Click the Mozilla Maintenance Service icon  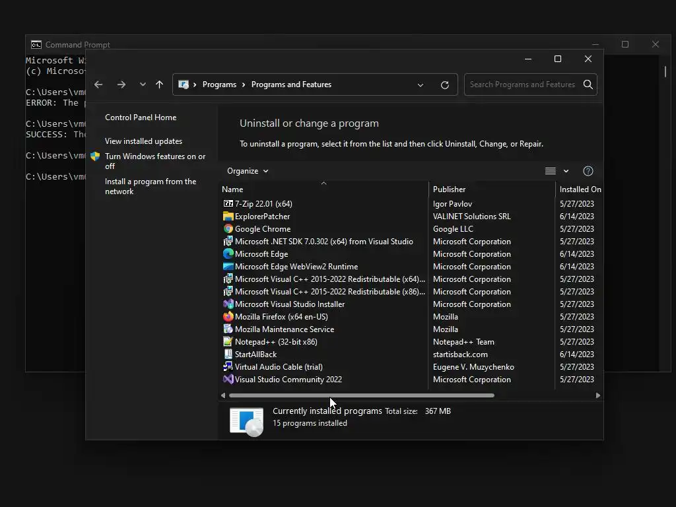pos(228,329)
